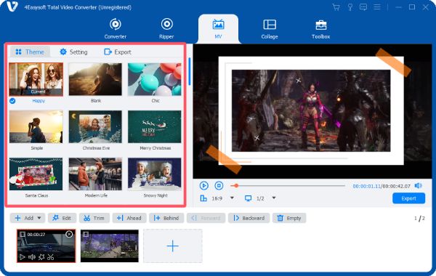Click scissors trim icon on first clip
Screen dimensions: 436x276
(x=51, y=257)
